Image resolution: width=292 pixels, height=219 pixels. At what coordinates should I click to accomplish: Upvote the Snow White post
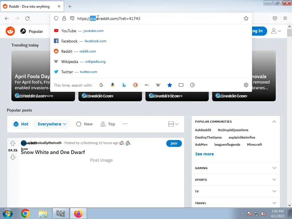(13, 143)
